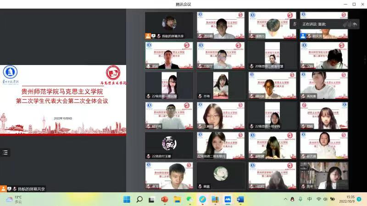Click the 正在讲话 speaking indicator bar

click(x=324, y=24)
